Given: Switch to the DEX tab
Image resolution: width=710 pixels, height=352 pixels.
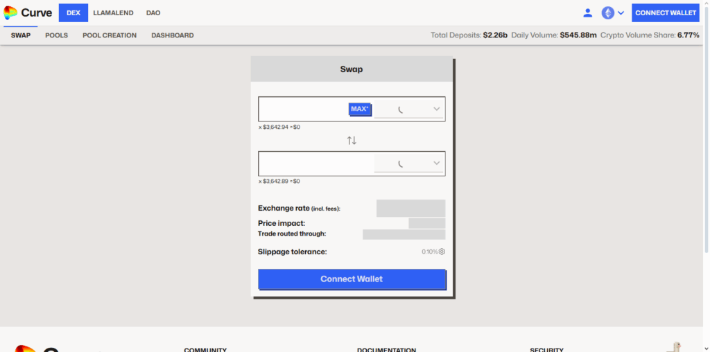Looking at the screenshot, I should (73, 12).
